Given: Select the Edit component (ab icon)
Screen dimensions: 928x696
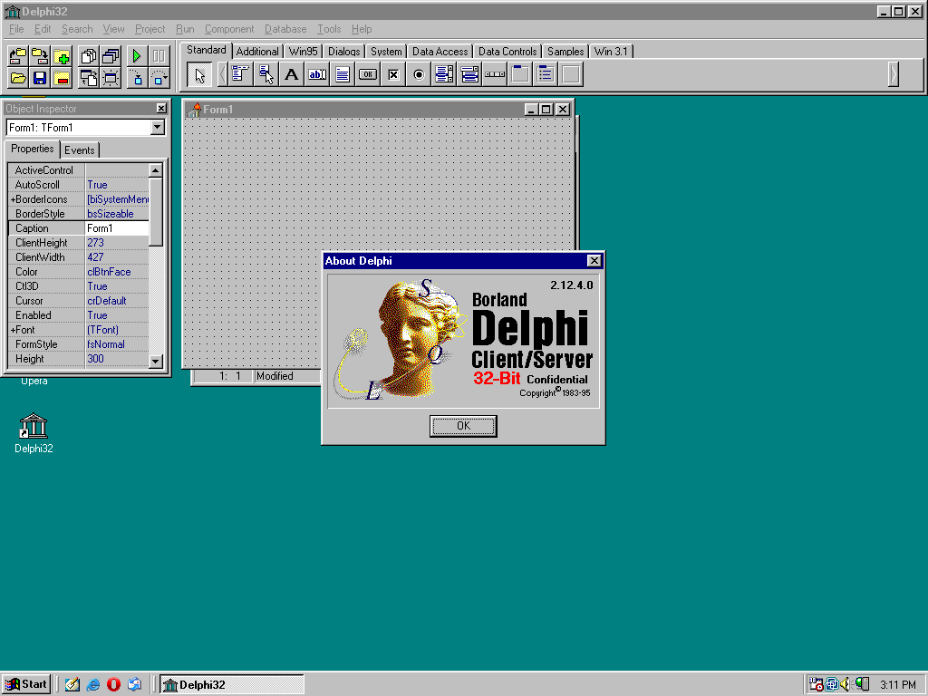Looking at the screenshot, I should [x=317, y=74].
